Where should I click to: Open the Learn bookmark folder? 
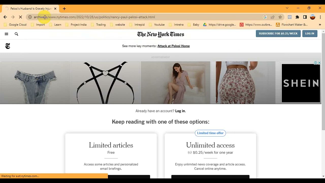pyautogui.click(x=55, y=25)
